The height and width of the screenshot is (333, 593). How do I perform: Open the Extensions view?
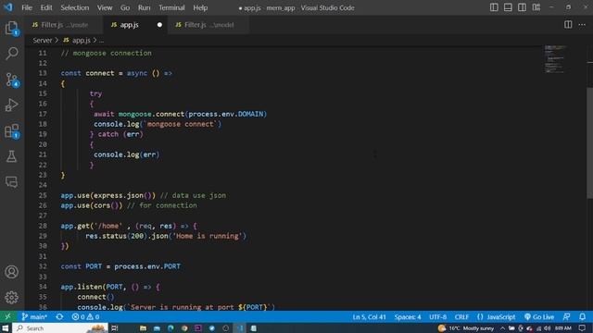[12, 131]
